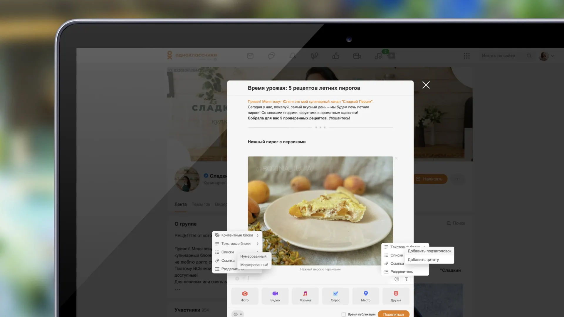Add a photo via Фото button
564x317 pixels.
(245, 296)
